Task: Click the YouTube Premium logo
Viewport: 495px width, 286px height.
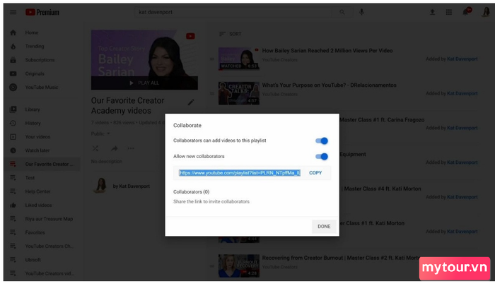Action: coord(42,12)
